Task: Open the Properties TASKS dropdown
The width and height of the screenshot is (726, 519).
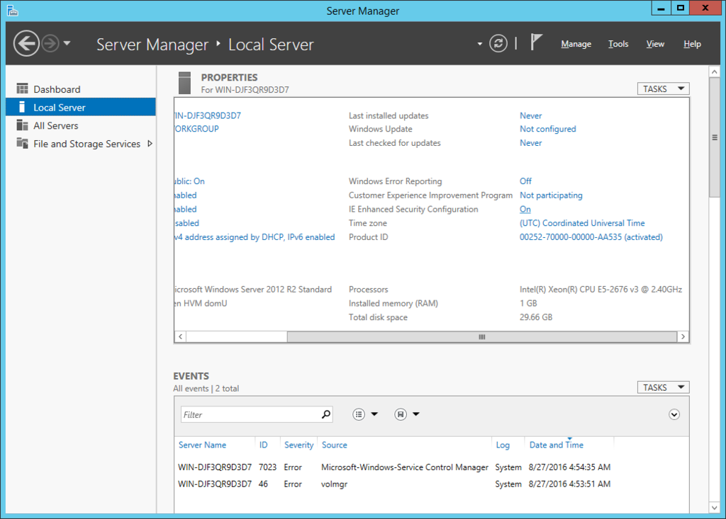Action: point(663,89)
